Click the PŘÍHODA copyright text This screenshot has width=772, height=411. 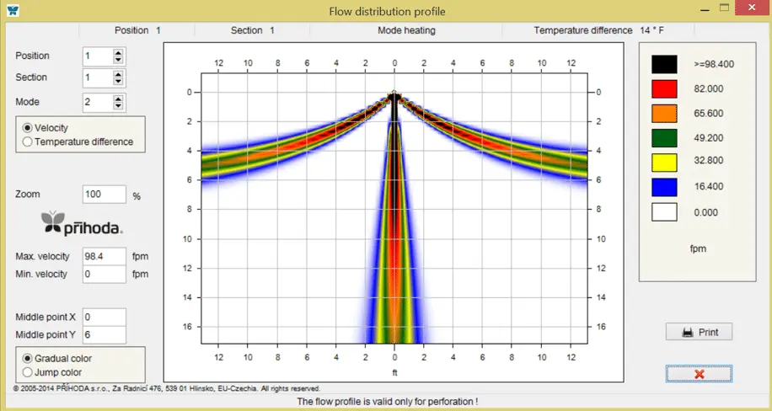tap(166, 388)
